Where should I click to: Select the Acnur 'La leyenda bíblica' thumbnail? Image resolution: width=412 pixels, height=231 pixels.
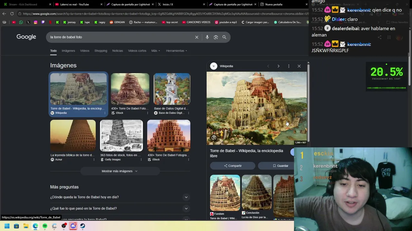pos(73,135)
